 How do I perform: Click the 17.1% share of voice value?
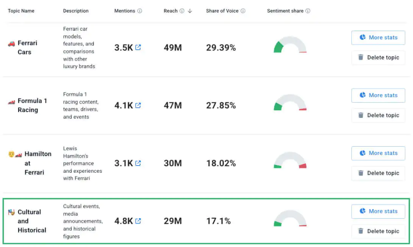[218, 221]
